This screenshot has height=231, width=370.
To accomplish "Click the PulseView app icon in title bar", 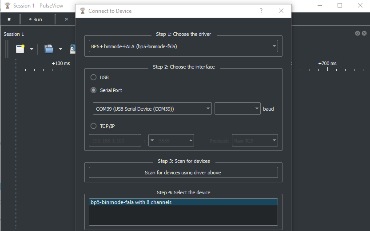I will click(8, 5).
